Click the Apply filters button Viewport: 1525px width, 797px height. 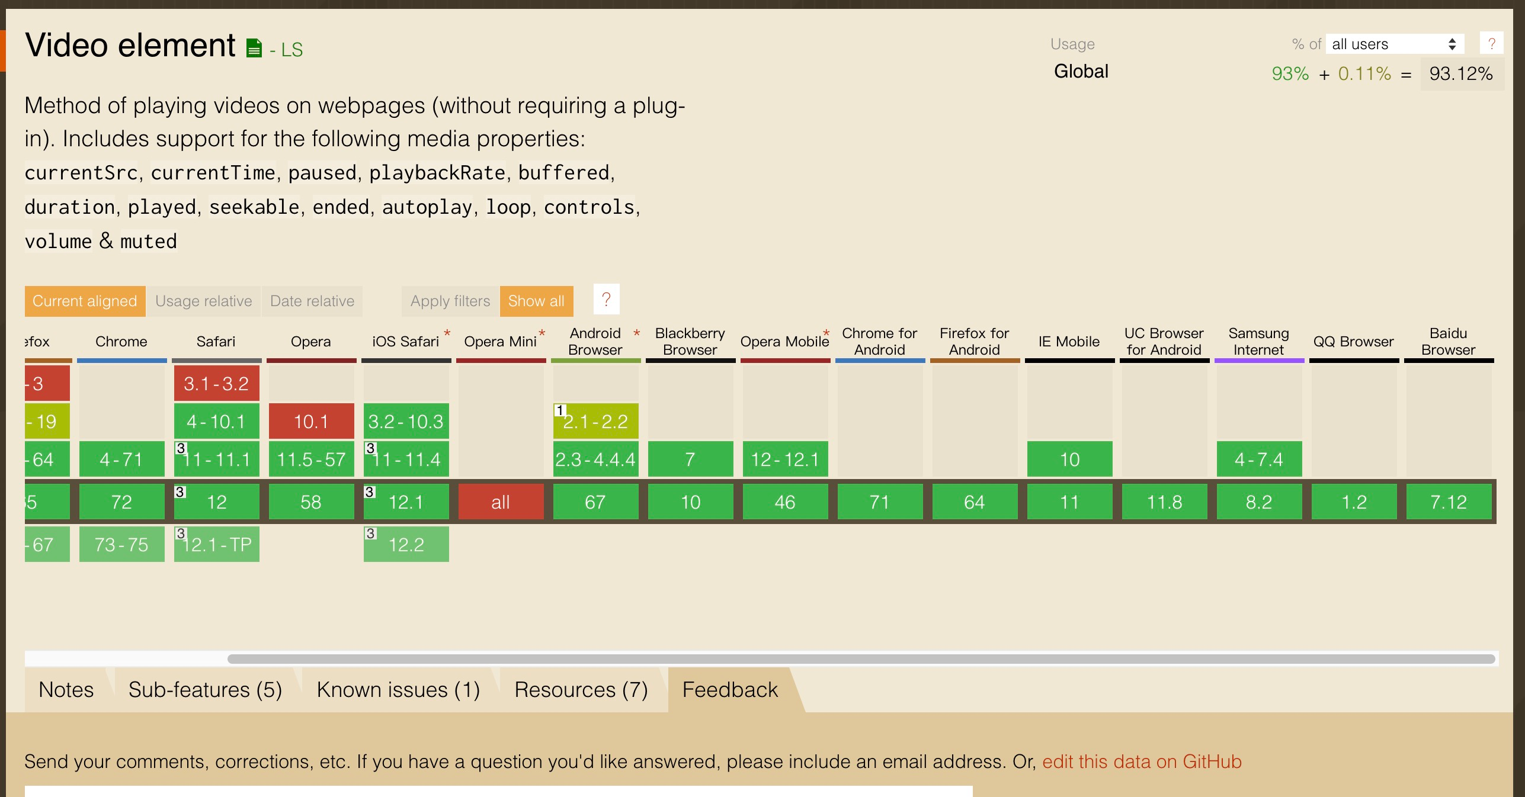tap(450, 301)
